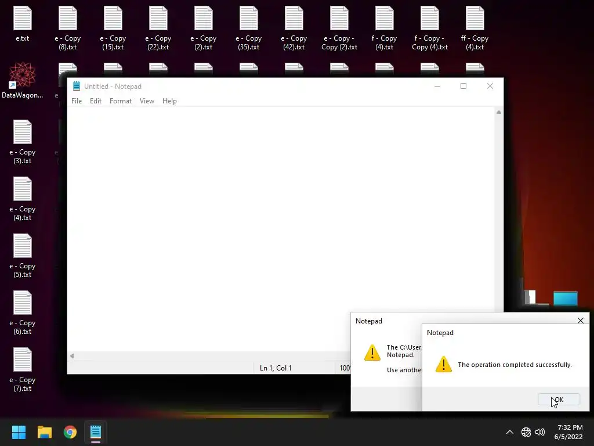Select the f - Copy (4).txt file icon
The image size is (594, 446).
coord(385,18)
